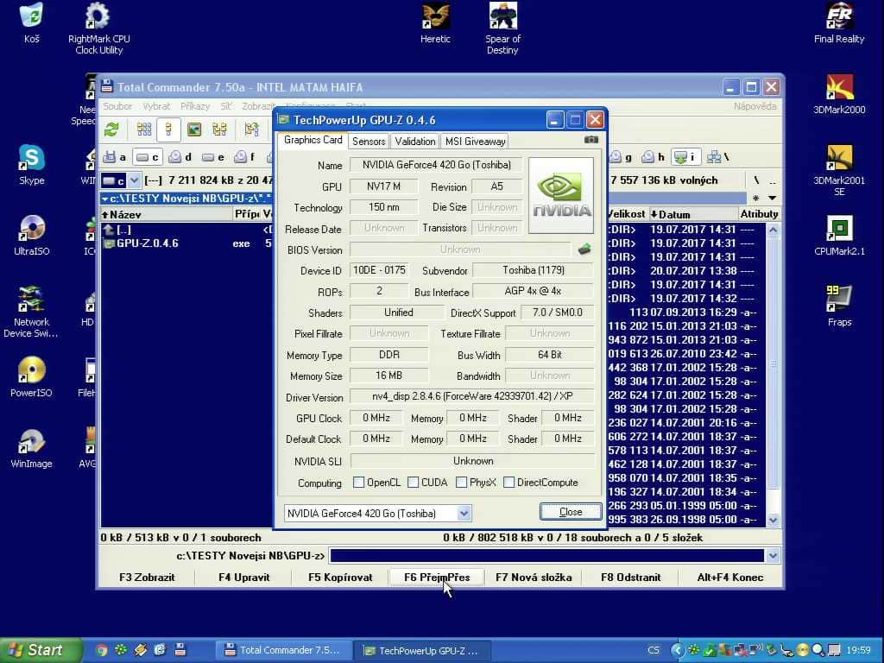Click the green refresh arrows in Total Commander
884x663 pixels.
pos(111,129)
